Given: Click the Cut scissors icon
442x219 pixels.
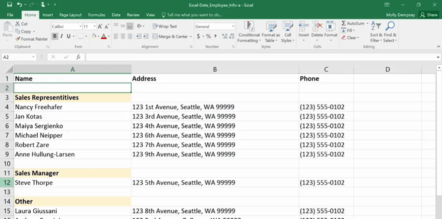Looking at the screenshot, I should (17, 24).
